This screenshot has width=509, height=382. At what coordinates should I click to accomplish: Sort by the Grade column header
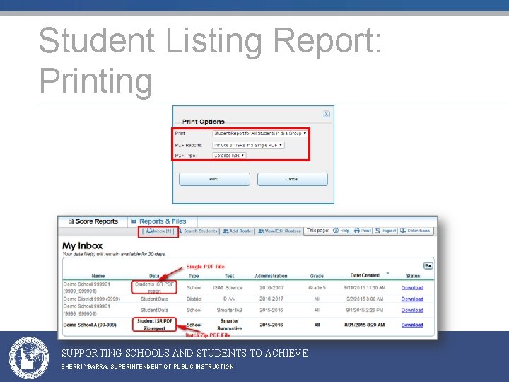click(x=317, y=276)
